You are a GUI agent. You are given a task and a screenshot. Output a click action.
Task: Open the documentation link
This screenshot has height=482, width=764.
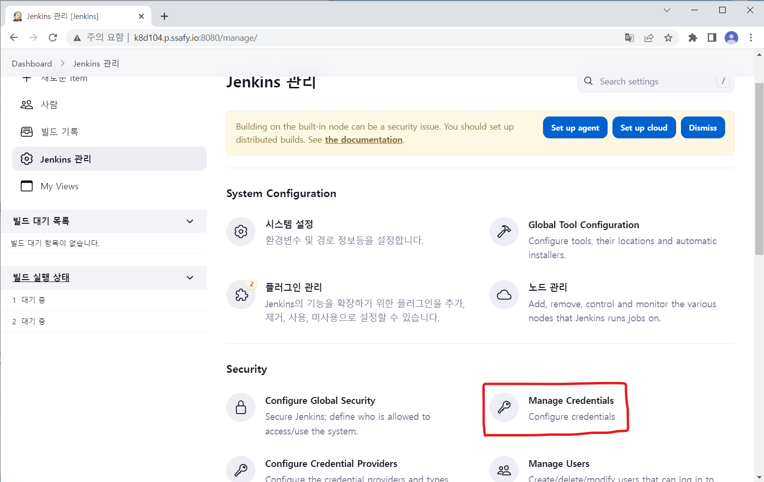364,140
